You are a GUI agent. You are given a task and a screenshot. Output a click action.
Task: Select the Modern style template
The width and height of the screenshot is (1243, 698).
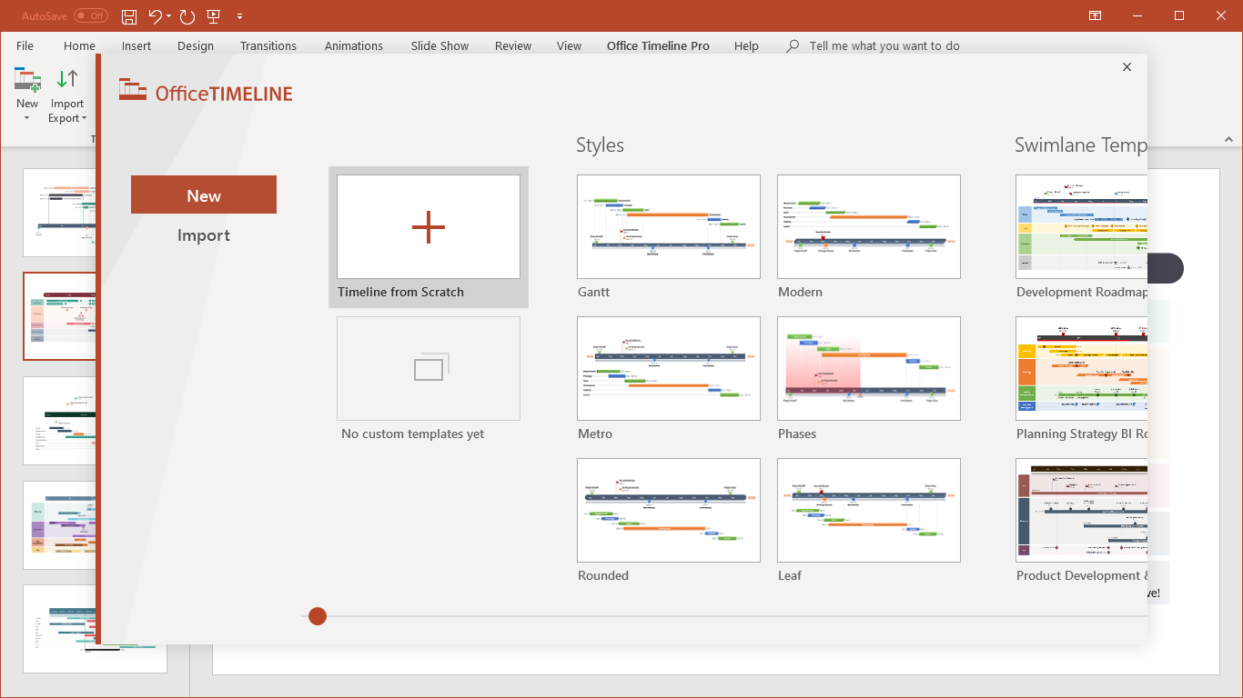click(868, 226)
